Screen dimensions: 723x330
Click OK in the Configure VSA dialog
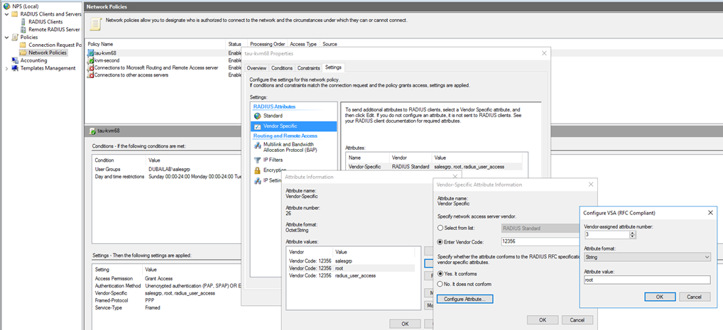[660, 297]
